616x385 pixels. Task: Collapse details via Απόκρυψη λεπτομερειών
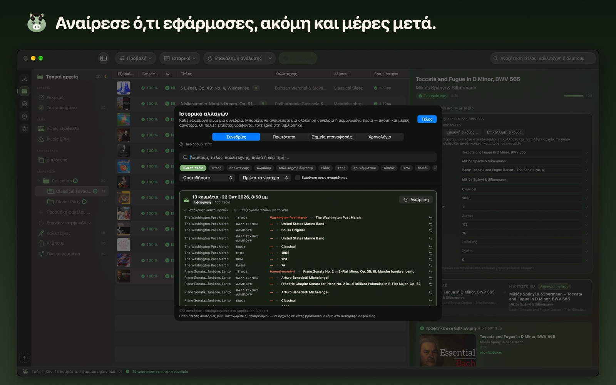coord(206,210)
